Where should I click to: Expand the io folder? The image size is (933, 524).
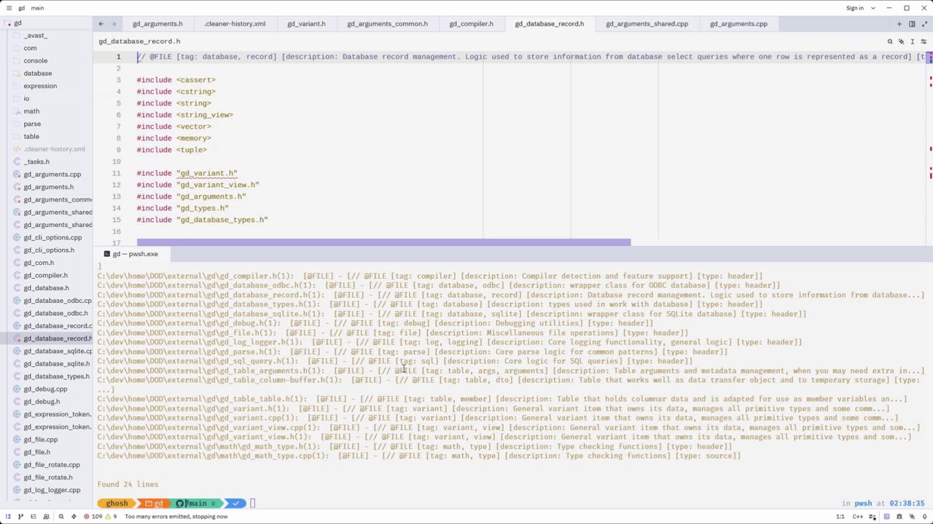47,98
